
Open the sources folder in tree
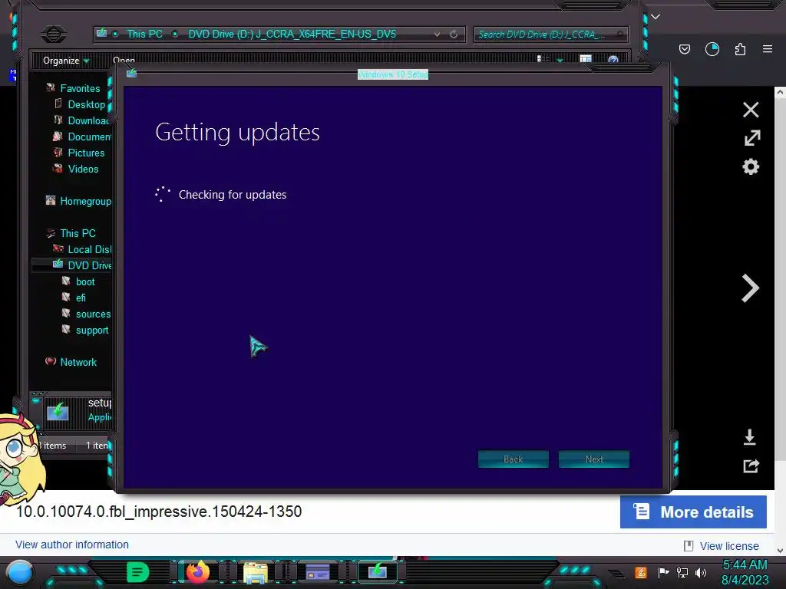click(x=93, y=314)
